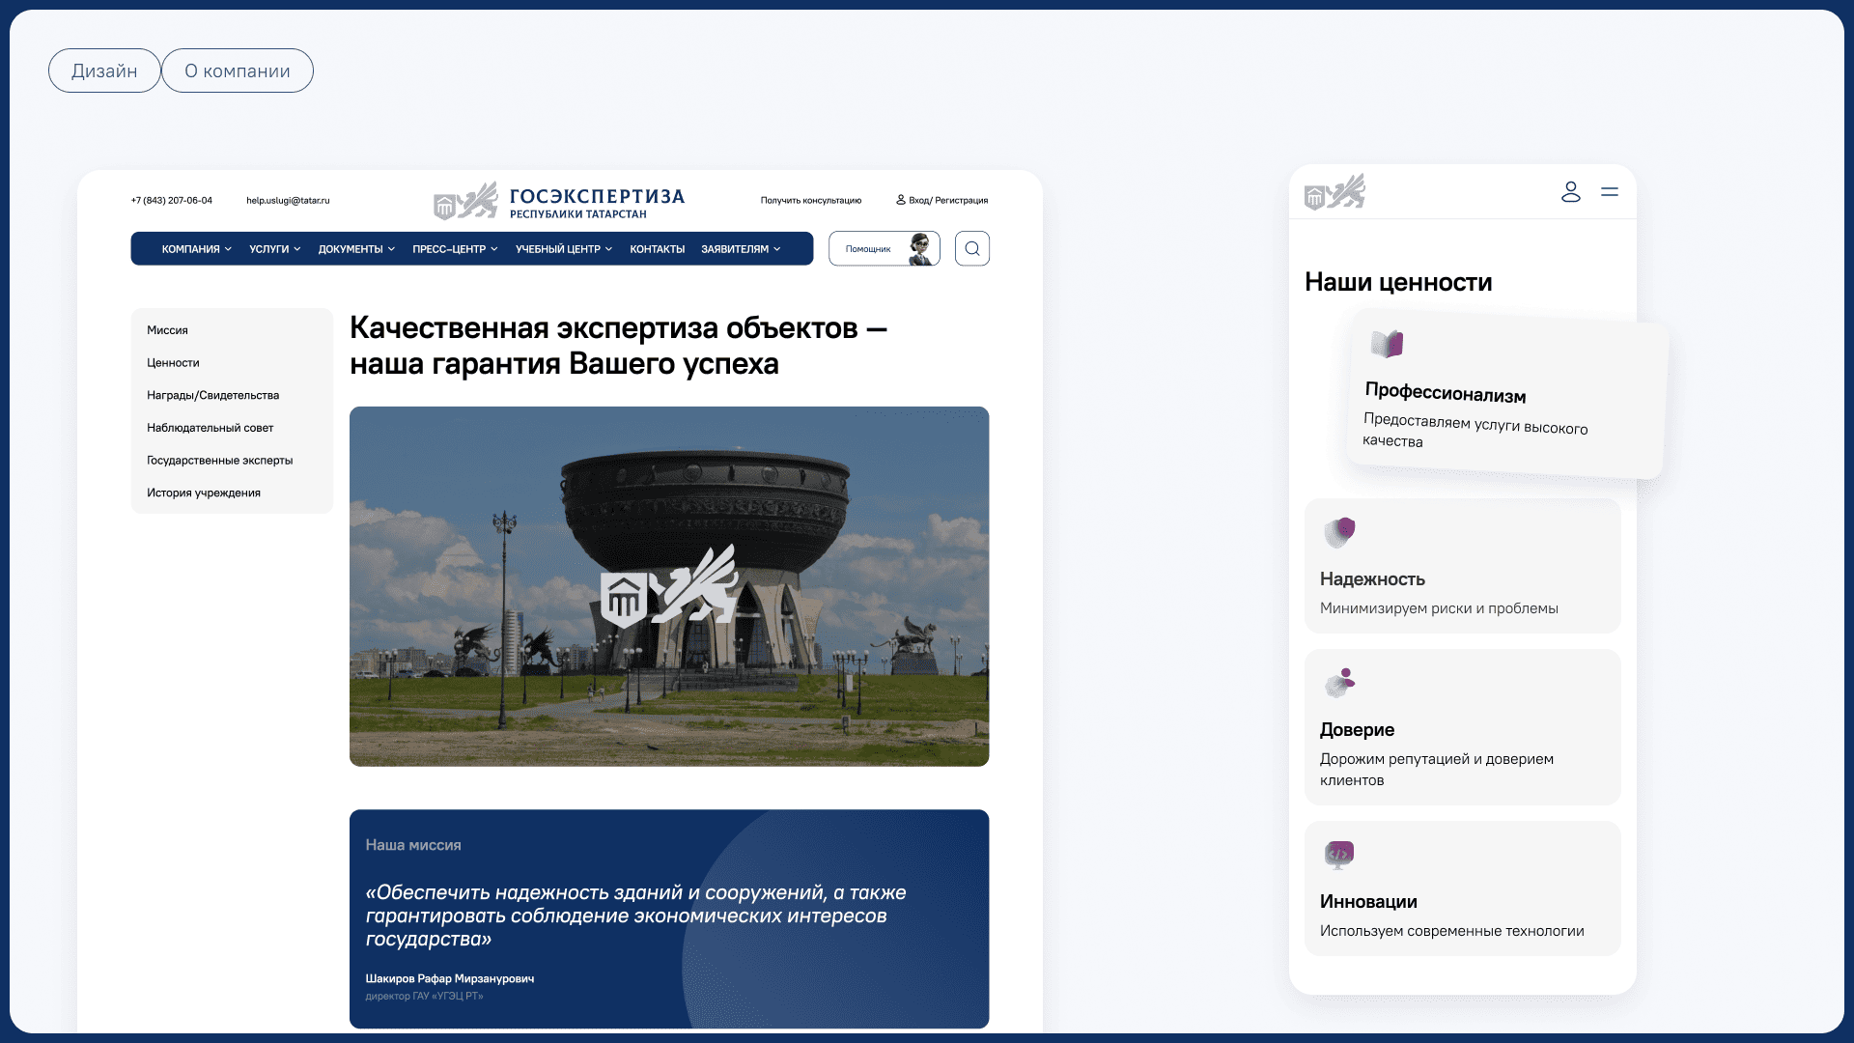Click the text Дорожим репутацией и доверием клиентов
The width and height of the screenshot is (1854, 1043).
tap(1437, 770)
